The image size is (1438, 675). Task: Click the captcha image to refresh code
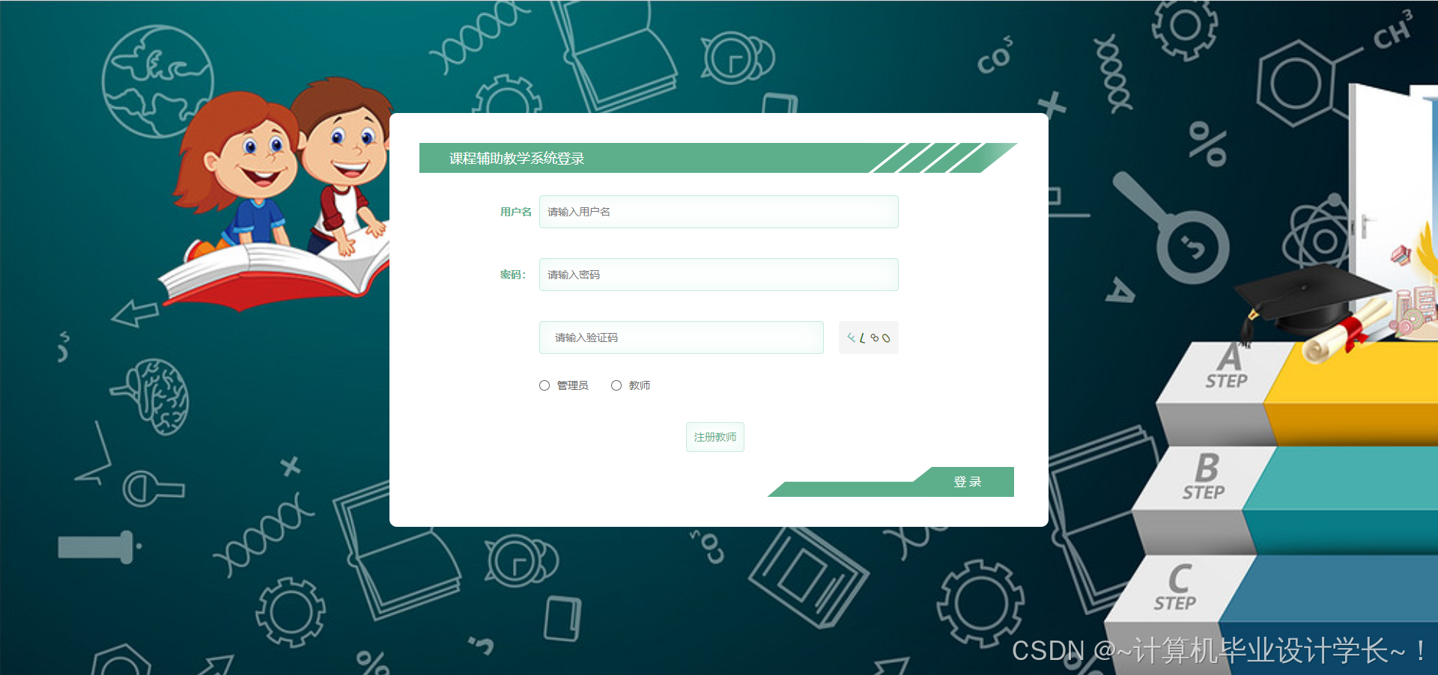[868, 337]
